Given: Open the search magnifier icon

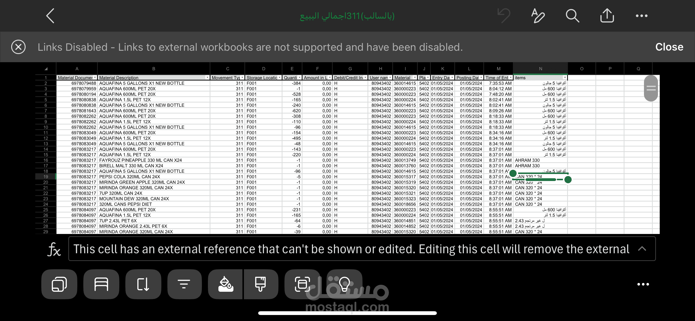Looking at the screenshot, I should [572, 16].
